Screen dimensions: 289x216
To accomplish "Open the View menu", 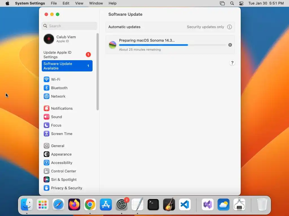I will [x=79, y=3].
